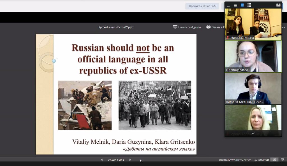Go to the next slide arrow
287x166 pixels.
130,160
